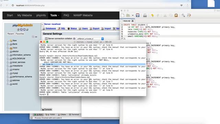This screenshot has width=220, height=124.
Task: Click browser address bar localhost URL
Action: coord(30,6)
